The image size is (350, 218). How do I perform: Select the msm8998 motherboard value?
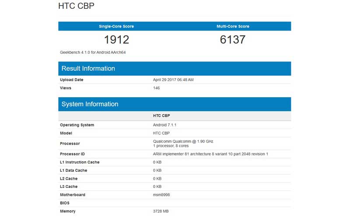pos(161,195)
